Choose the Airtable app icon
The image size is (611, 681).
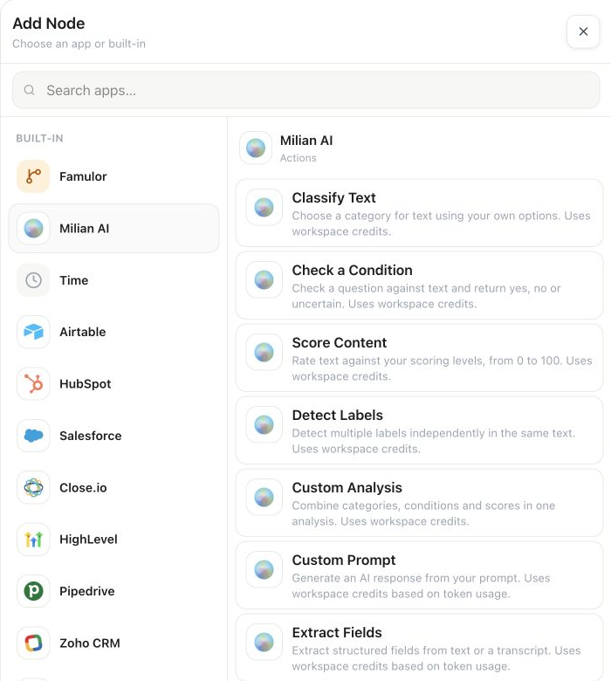tap(33, 332)
